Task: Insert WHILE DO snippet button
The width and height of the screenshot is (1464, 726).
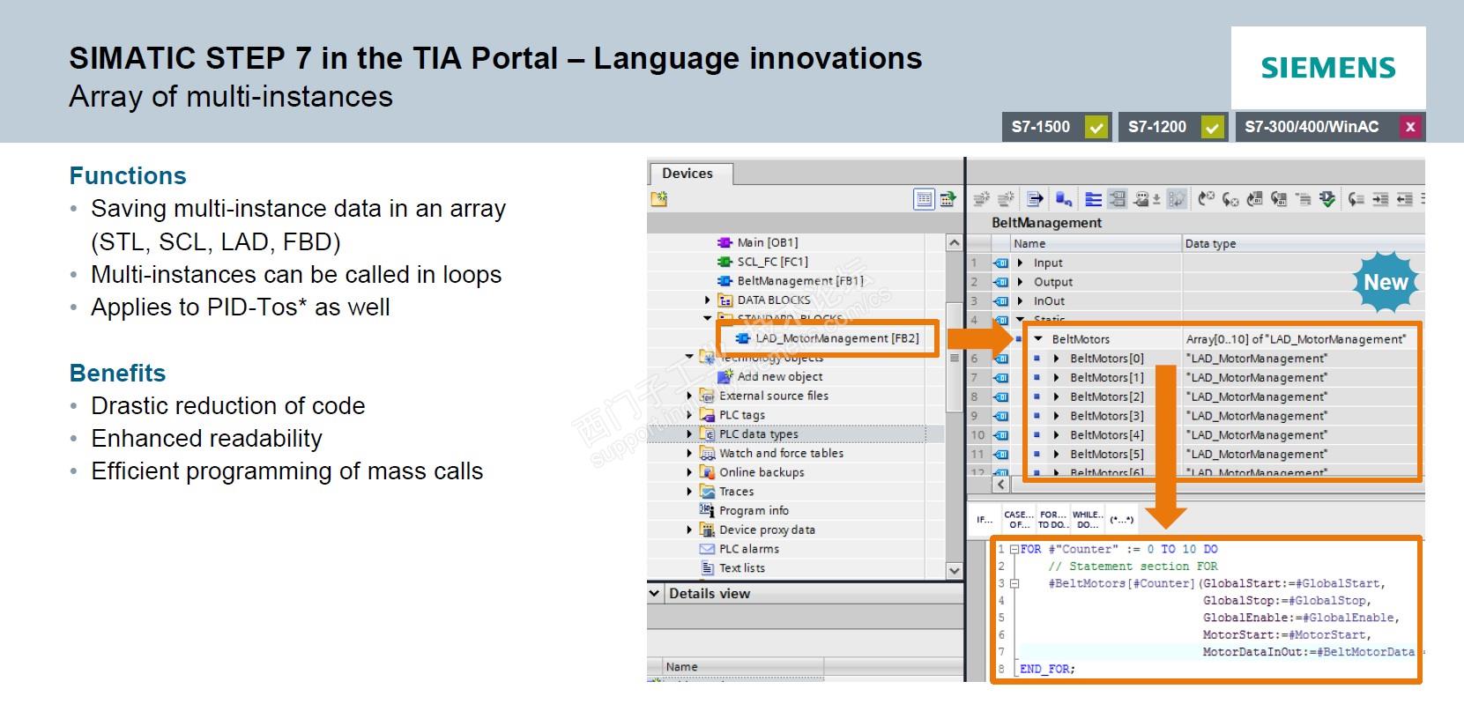Action: coord(1087,519)
